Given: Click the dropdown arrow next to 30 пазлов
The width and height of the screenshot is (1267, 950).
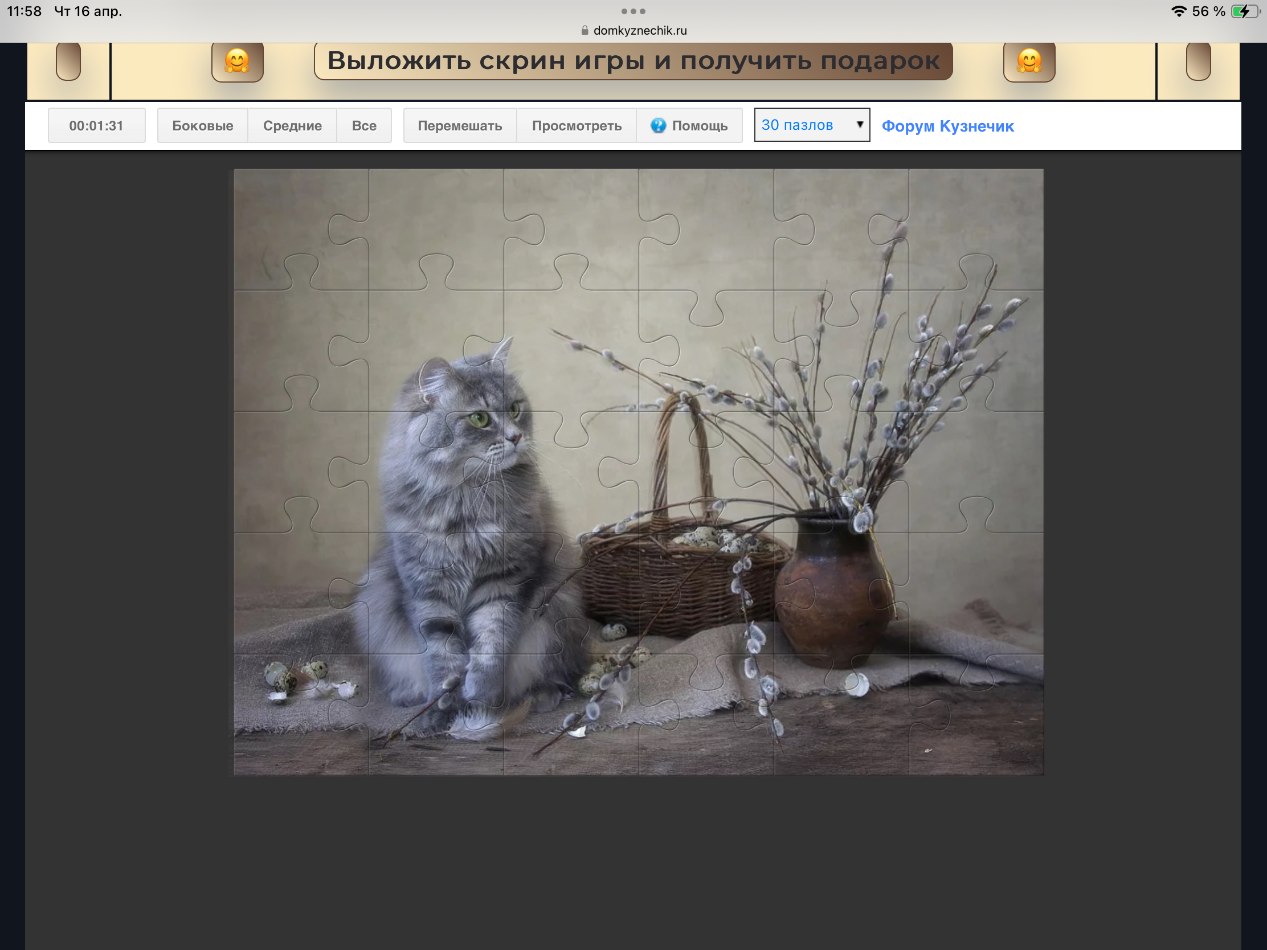Looking at the screenshot, I should pos(859,124).
